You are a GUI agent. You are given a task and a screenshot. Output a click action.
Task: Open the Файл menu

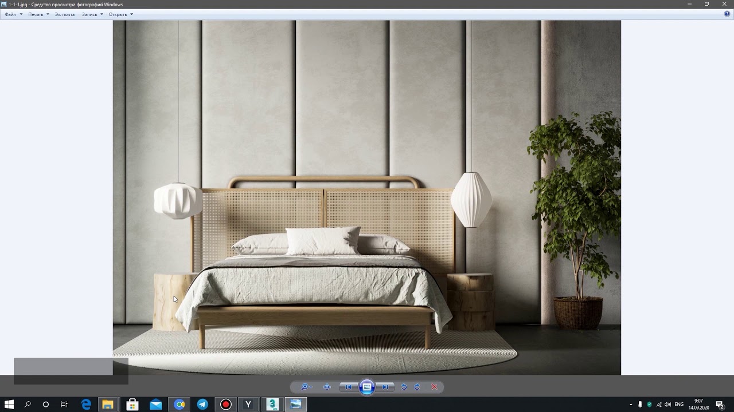point(14,14)
